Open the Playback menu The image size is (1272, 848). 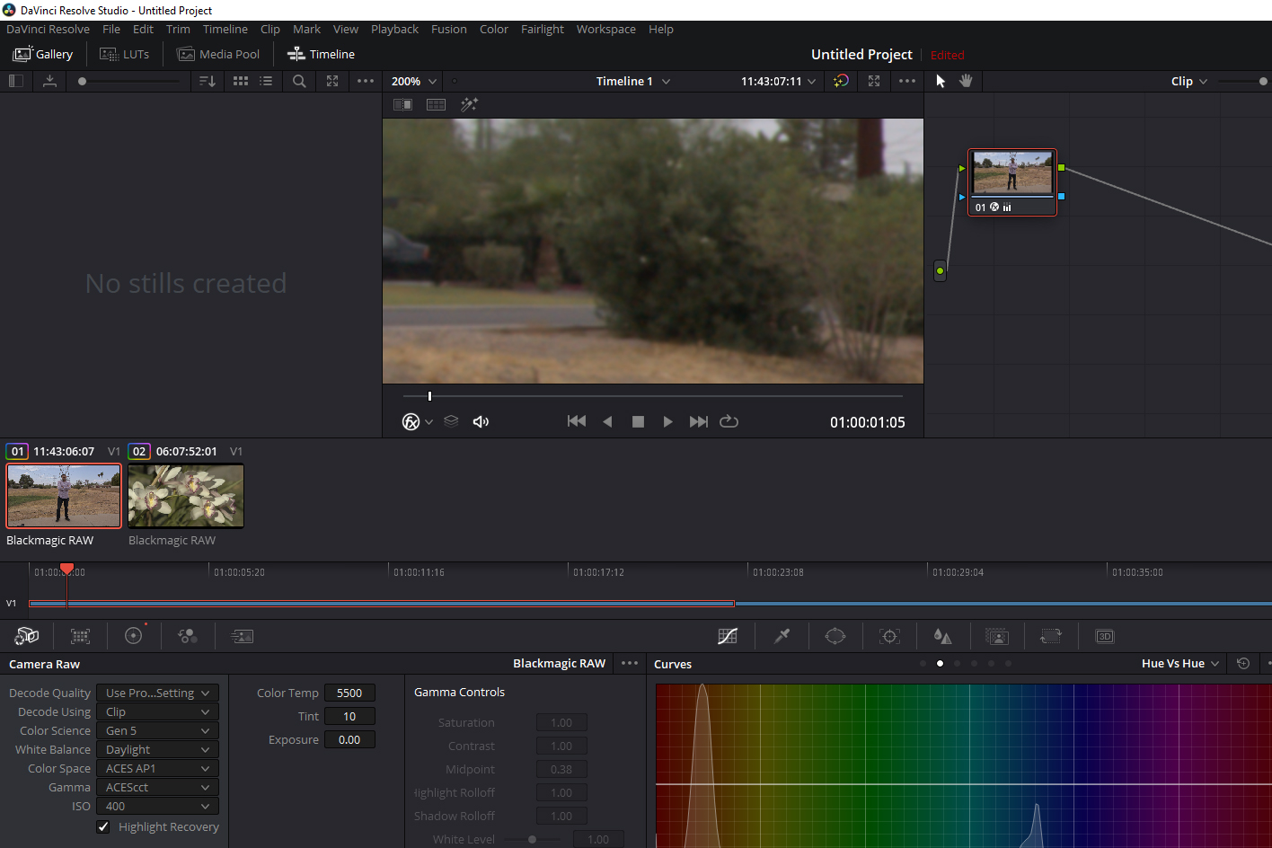(394, 29)
